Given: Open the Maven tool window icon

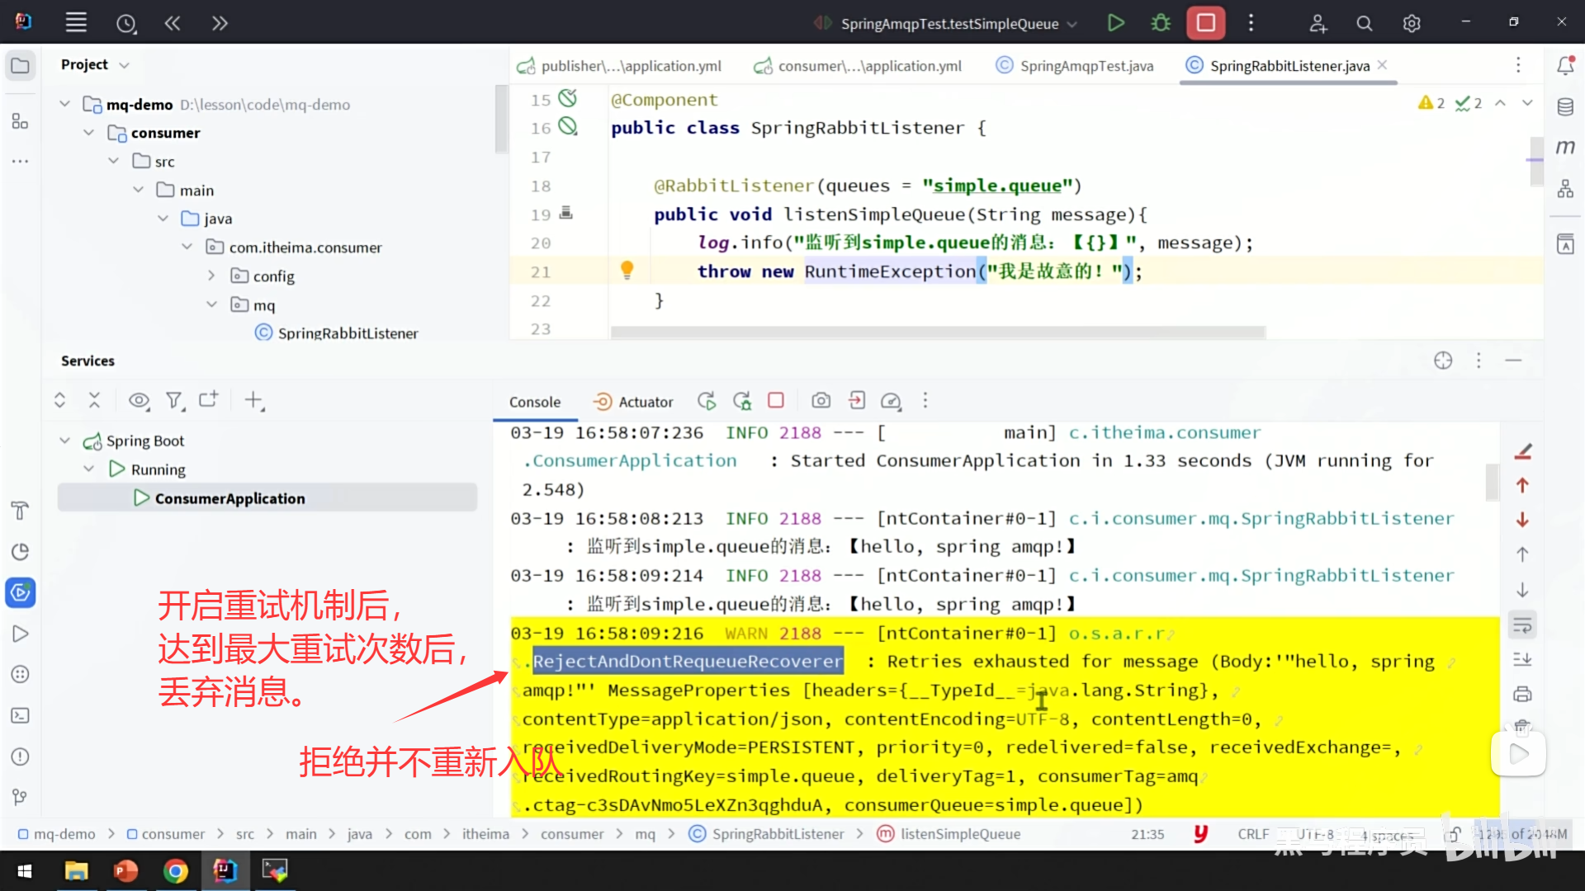Looking at the screenshot, I should [x=1565, y=147].
